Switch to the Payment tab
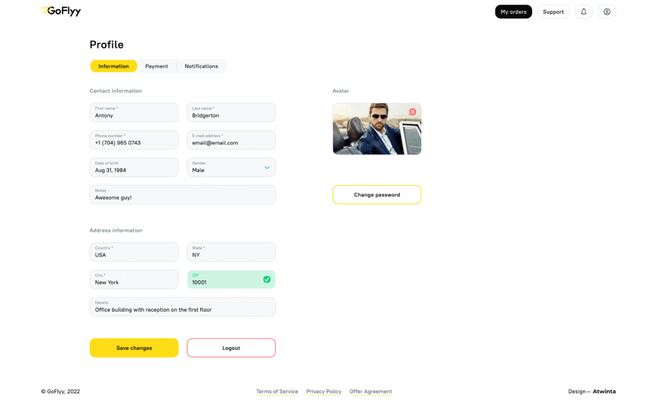The width and height of the screenshot is (657, 403). click(156, 66)
